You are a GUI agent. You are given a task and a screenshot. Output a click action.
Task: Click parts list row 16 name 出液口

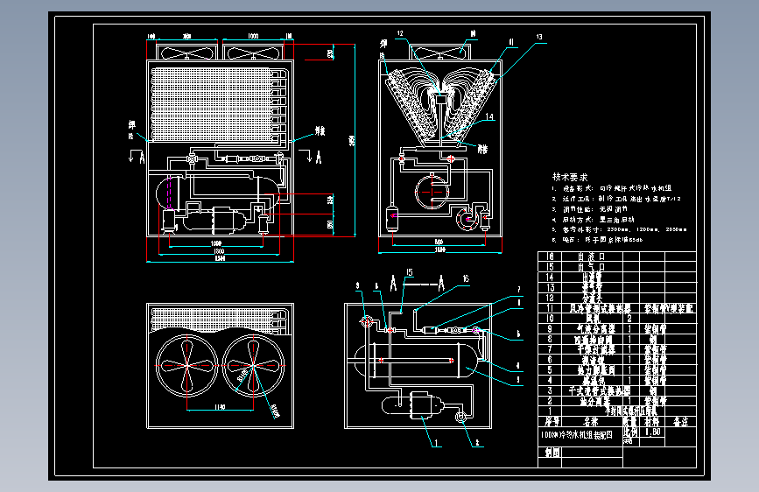coord(592,257)
